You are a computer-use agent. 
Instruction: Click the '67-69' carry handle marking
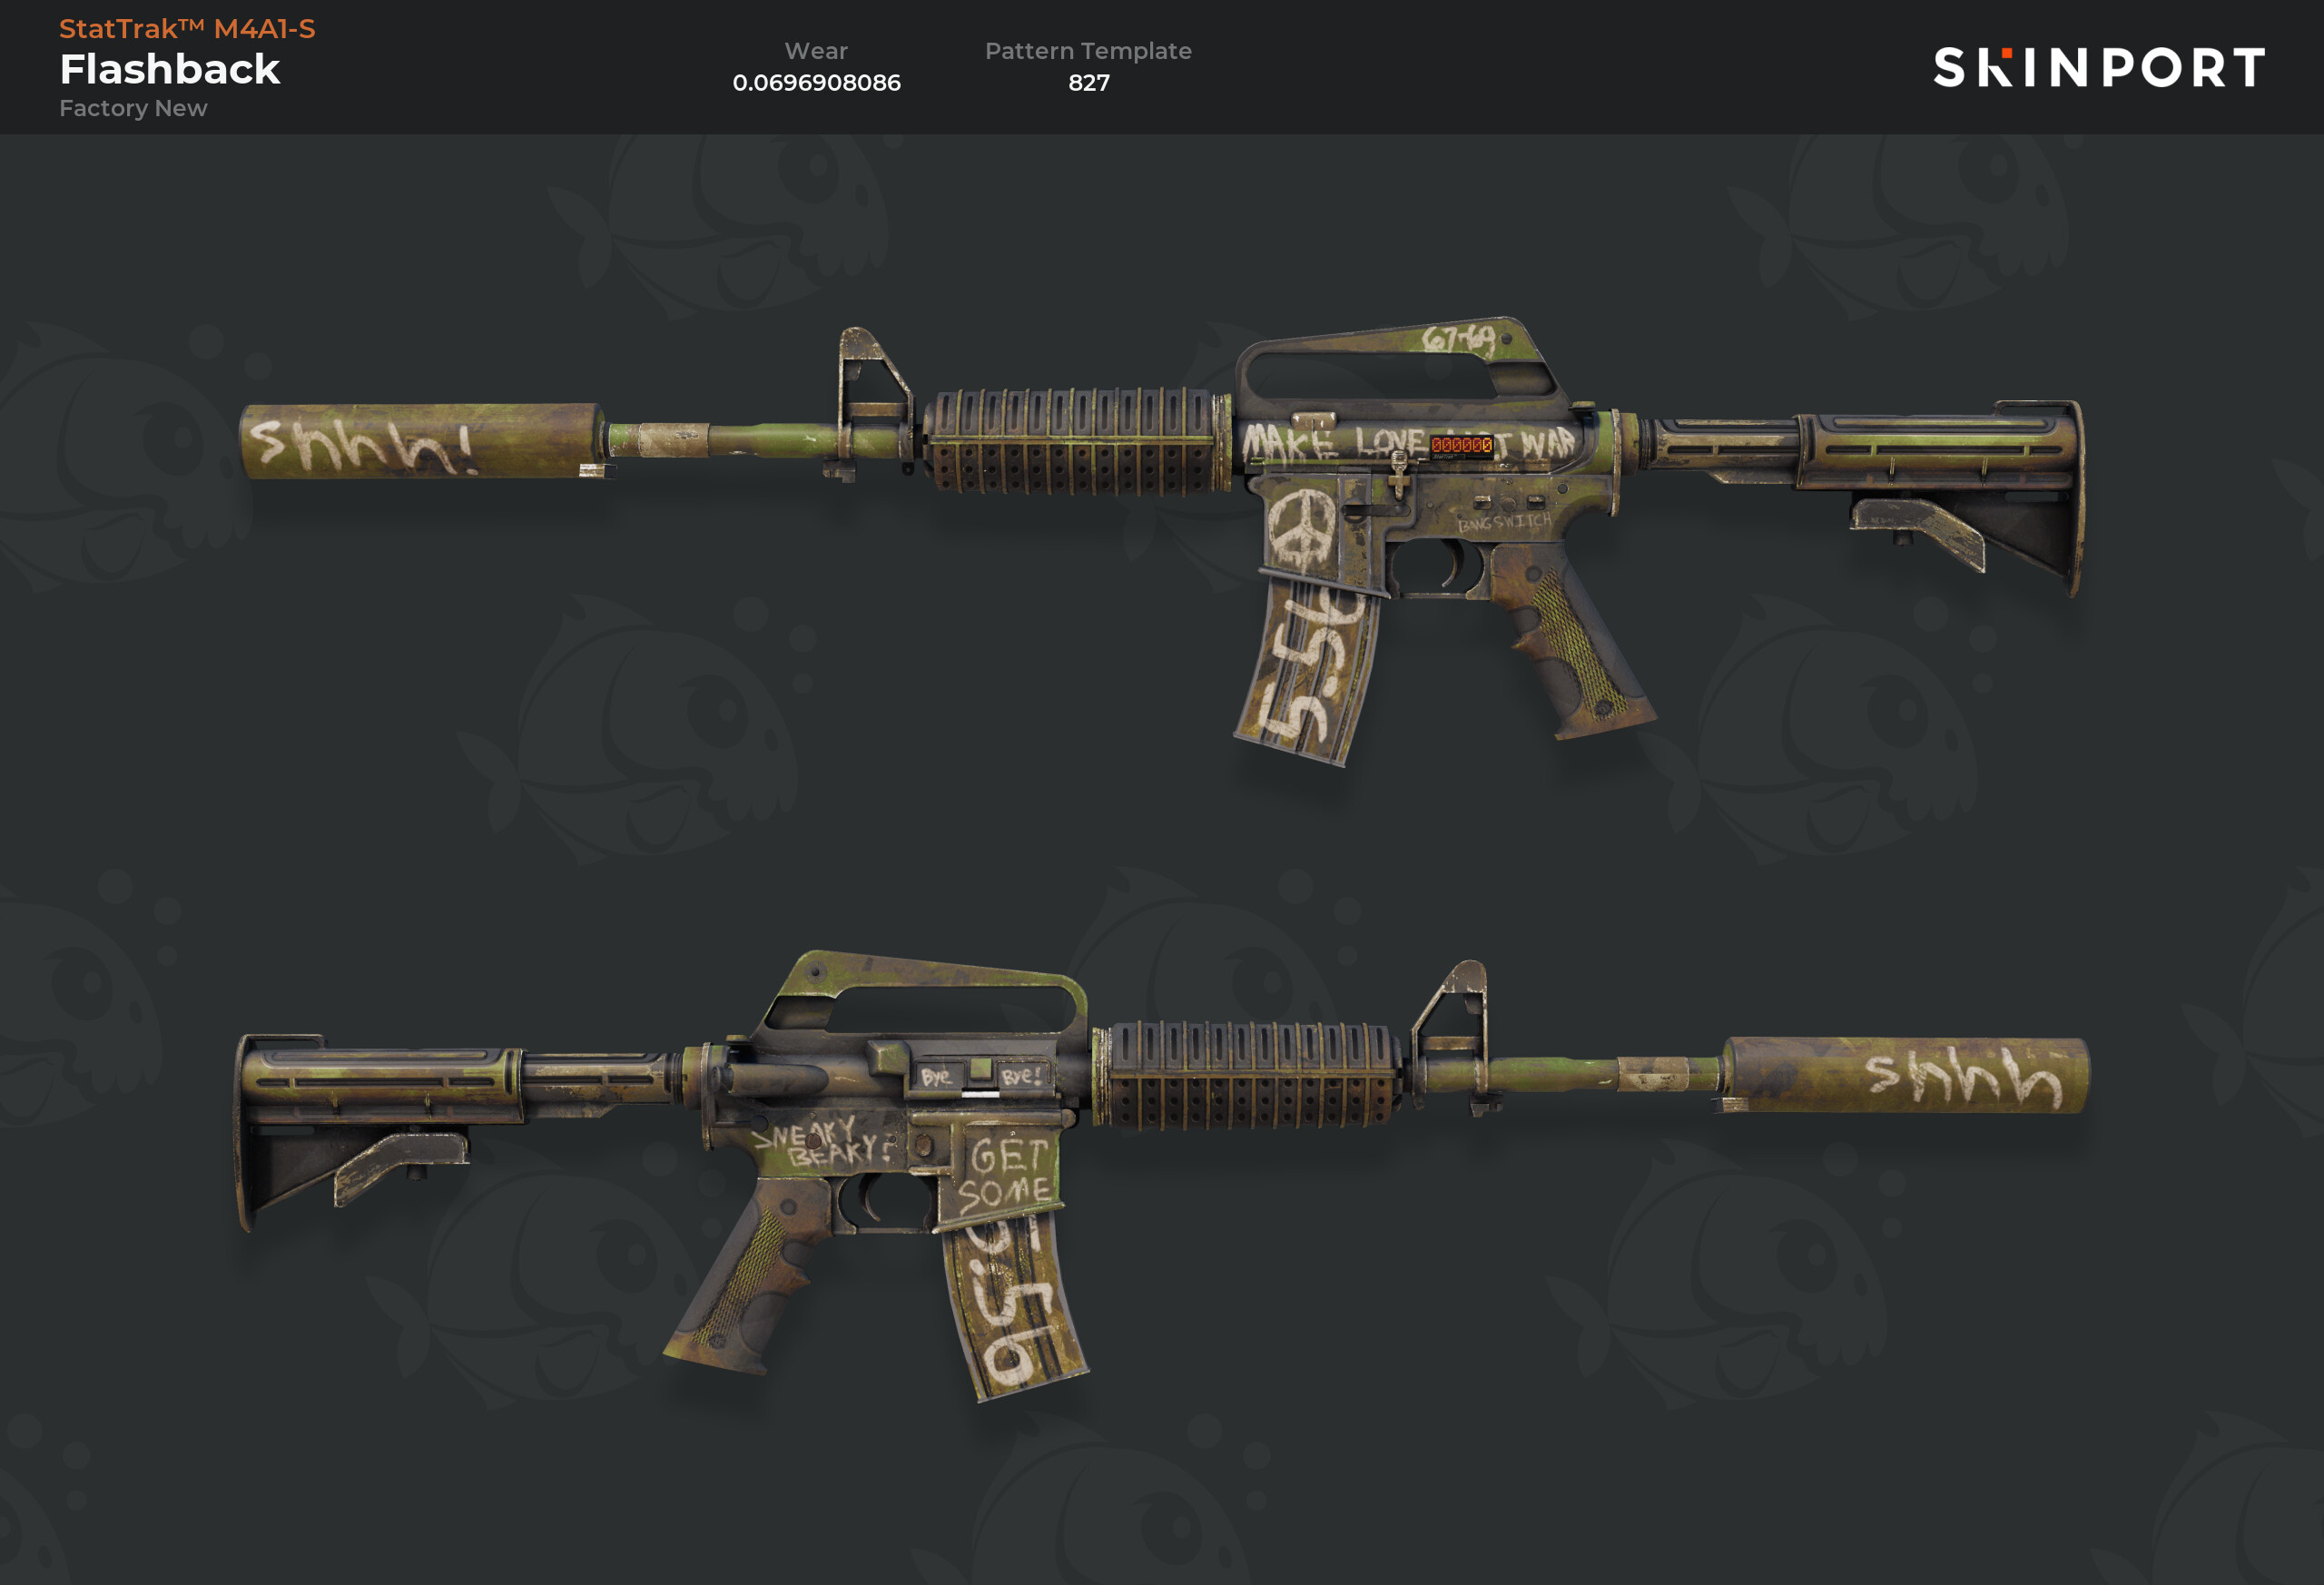(1459, 338)
